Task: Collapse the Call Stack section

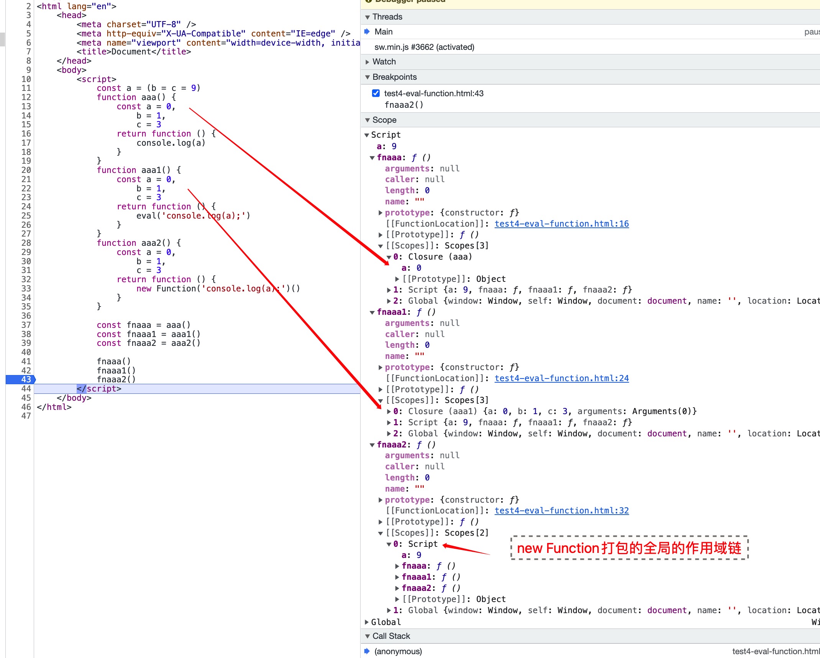Action: point(367,636)
